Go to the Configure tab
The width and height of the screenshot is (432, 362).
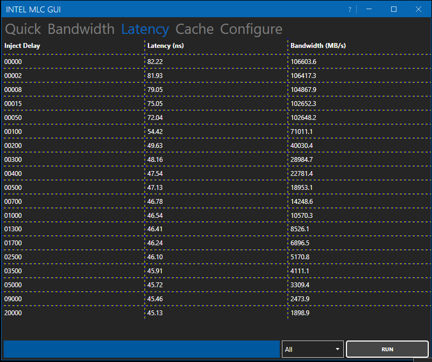click(251, 29)
